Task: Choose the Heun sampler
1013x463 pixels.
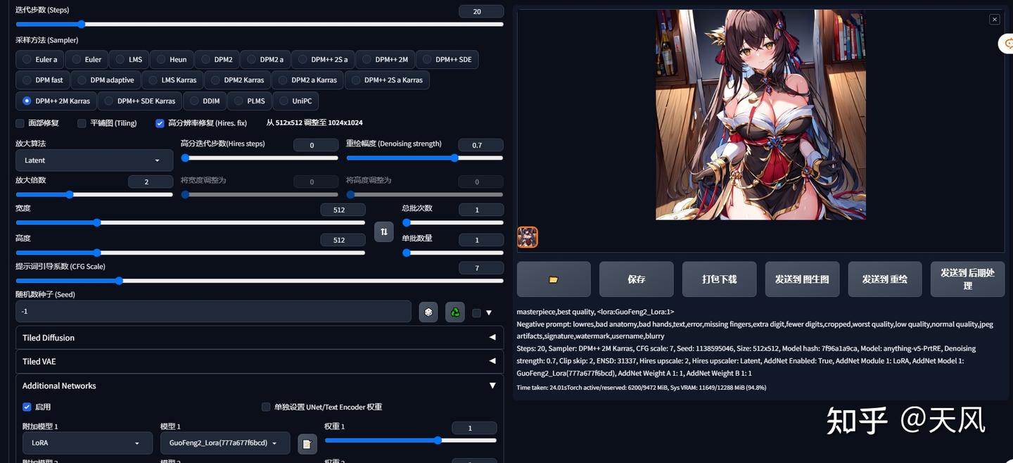Action: pos(172,60)
